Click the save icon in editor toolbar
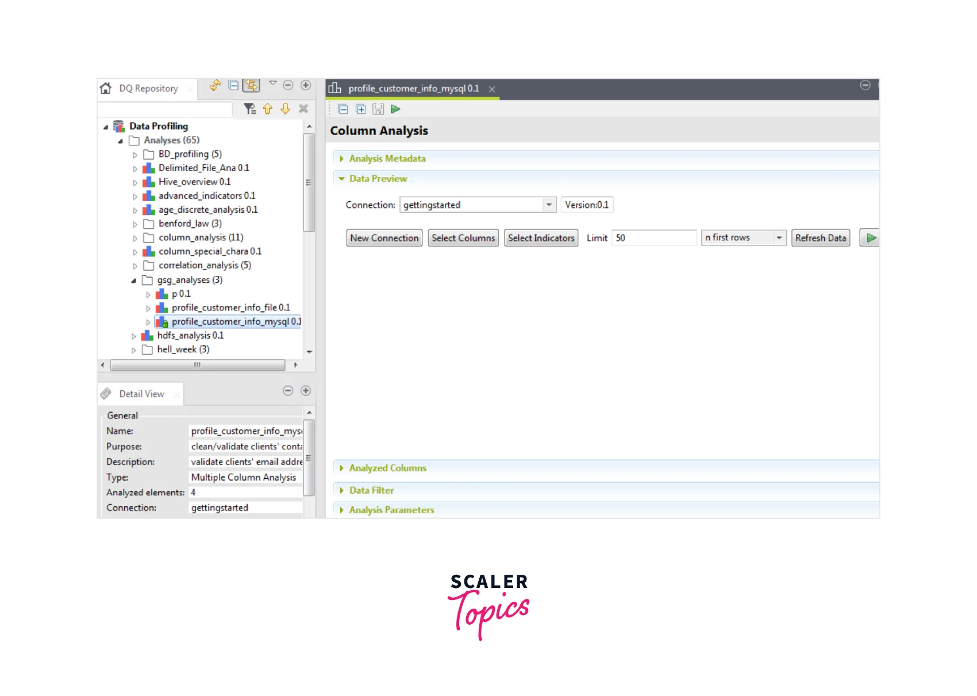 (x=378, y=109)
